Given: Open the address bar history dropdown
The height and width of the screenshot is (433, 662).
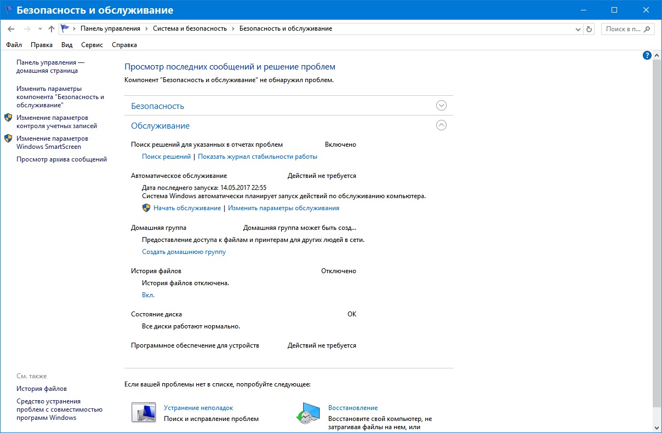Looking at the screenshot, I should (578, 28).
